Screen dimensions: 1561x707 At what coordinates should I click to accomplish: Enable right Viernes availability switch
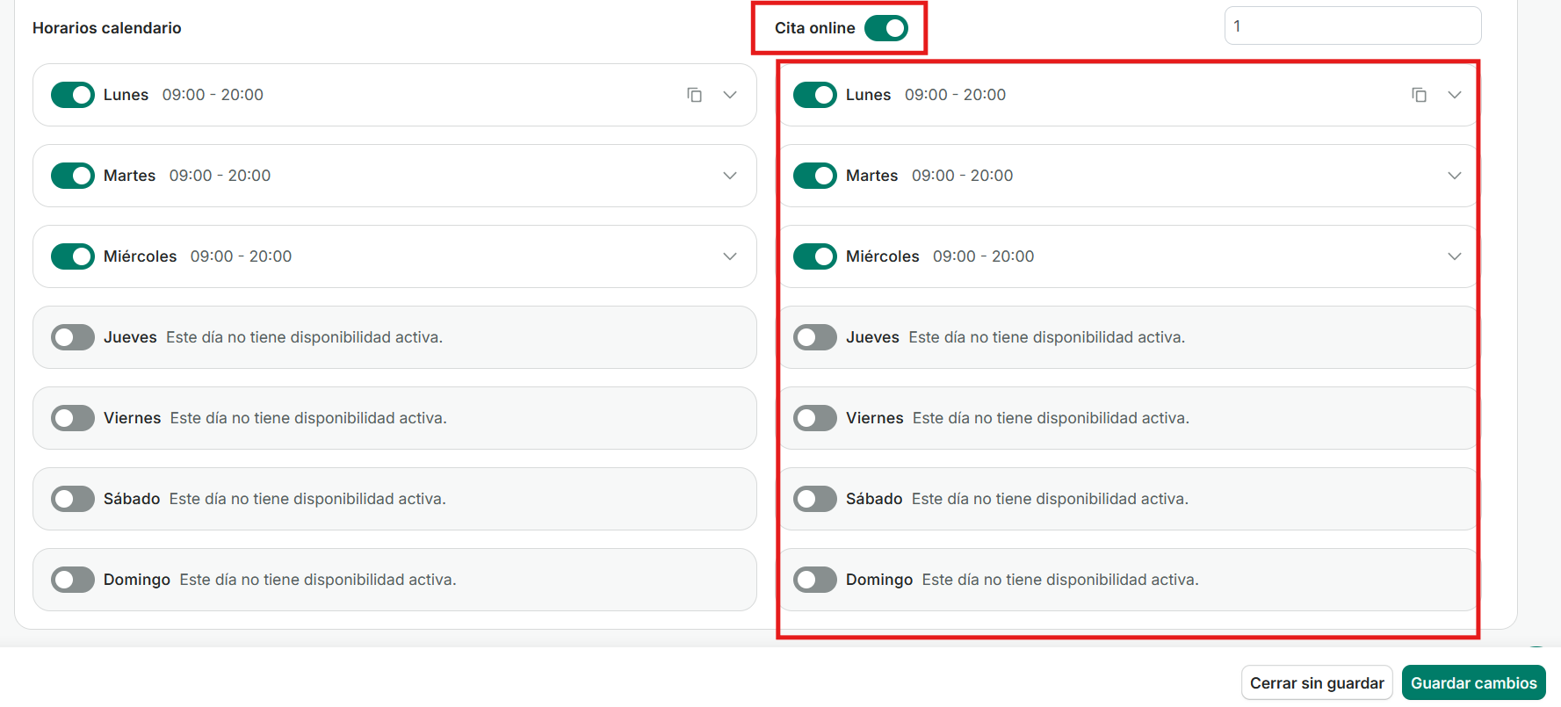pos(815,418)
